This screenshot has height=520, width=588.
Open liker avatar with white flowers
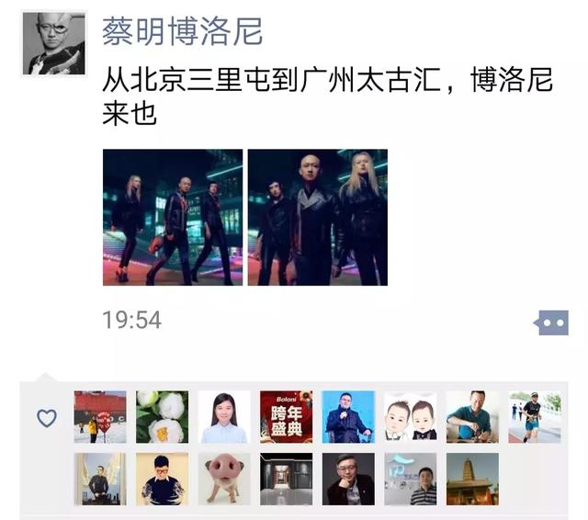click(x=162, y=417)
